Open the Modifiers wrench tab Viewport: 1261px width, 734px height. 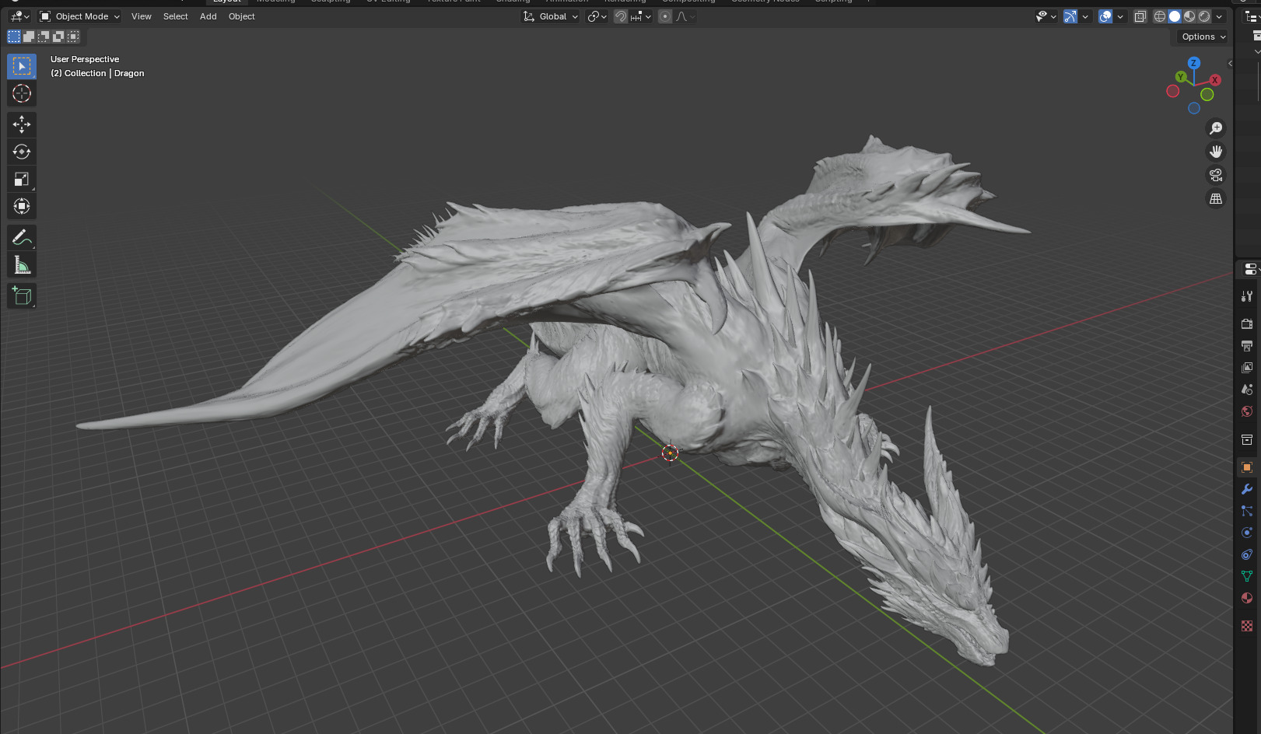pos(1247,489)
